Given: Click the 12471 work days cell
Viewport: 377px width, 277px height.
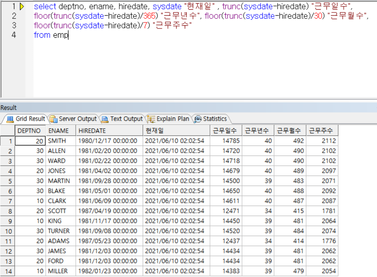Looking at the screenshot, I should pyautogui.click(x=226, y=211).
